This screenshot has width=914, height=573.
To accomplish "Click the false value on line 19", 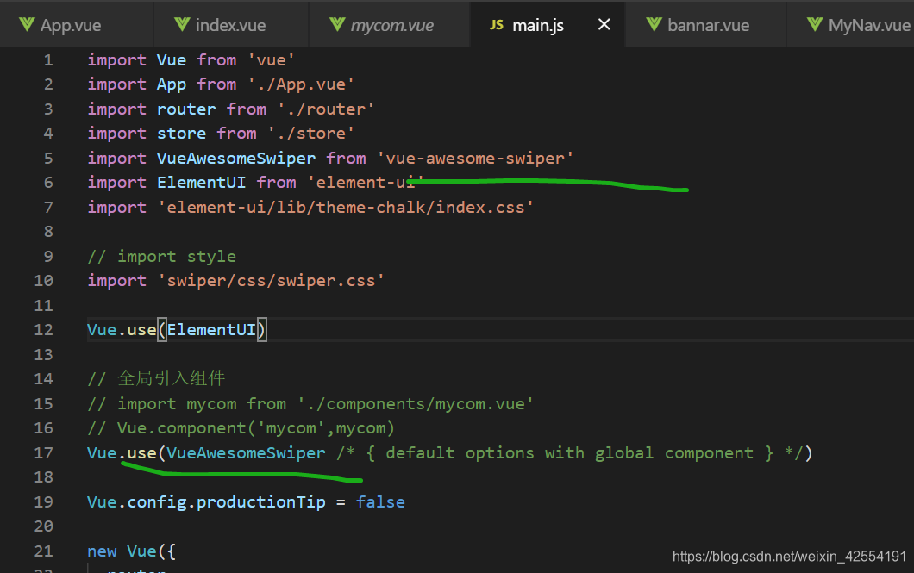I will coord(380,502).
